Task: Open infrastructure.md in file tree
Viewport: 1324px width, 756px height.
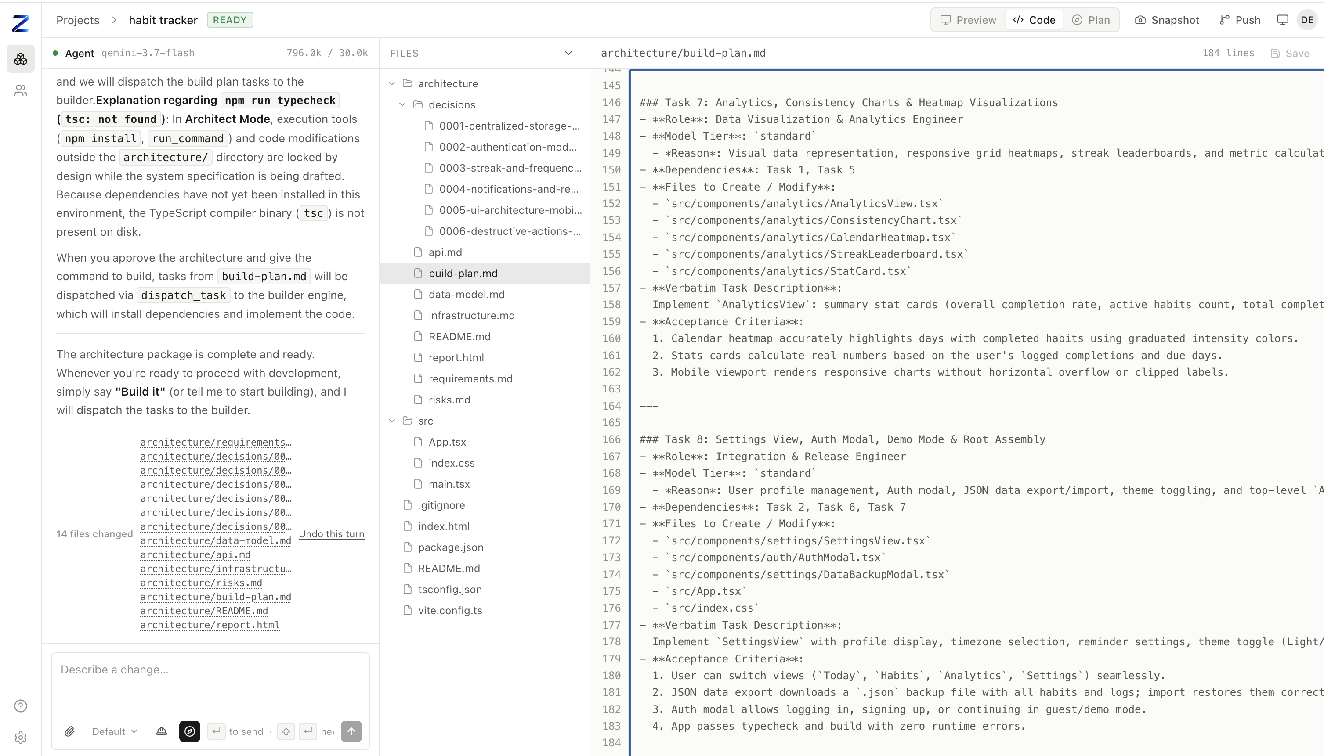Action: click(485, 315)
